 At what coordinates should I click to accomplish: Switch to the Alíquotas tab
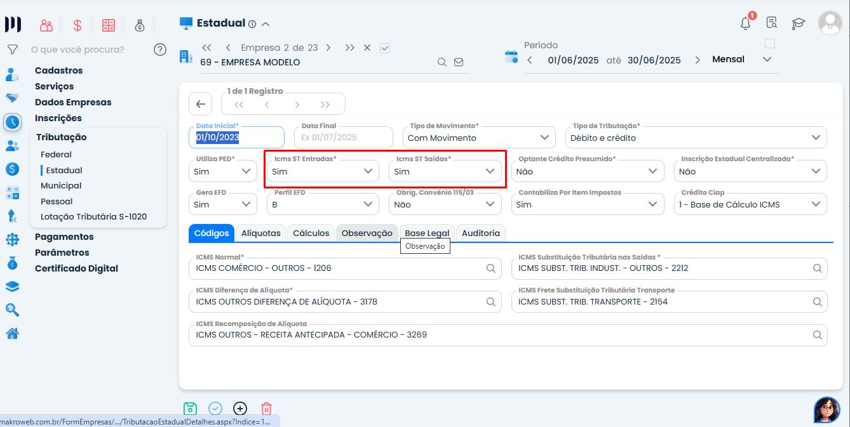click(x=260, y=233)
